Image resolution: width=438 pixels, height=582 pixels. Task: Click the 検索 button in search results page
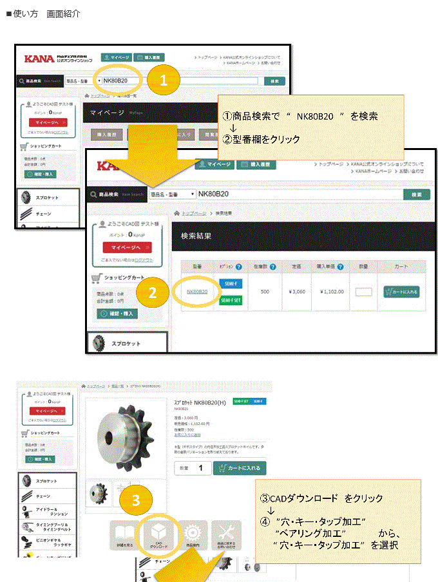(x=417, y=194)
